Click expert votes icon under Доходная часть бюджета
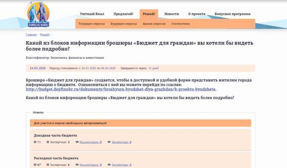This screenshot has height=168, width=287. tap(48, 142)
